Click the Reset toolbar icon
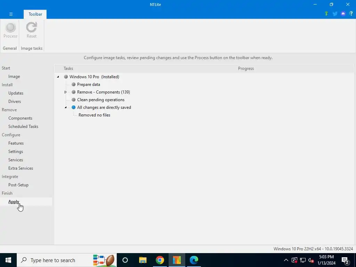The width and height of the screenshot is (356, 267). 31,27
